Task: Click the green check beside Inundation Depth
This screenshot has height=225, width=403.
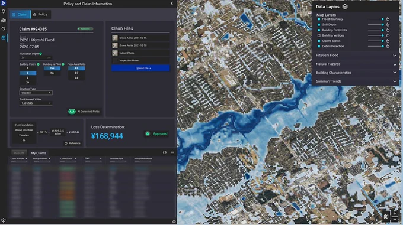Action: (x=41, y=54)
